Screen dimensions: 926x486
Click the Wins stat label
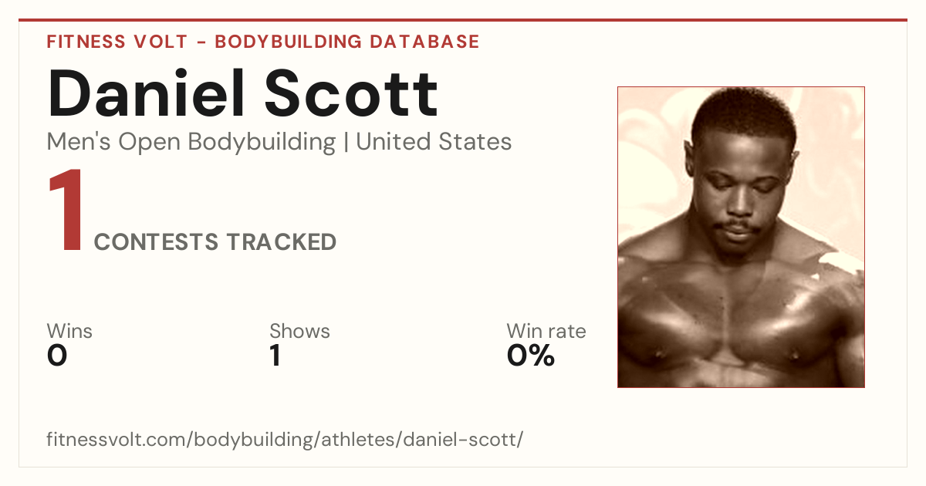click(69, 331)
